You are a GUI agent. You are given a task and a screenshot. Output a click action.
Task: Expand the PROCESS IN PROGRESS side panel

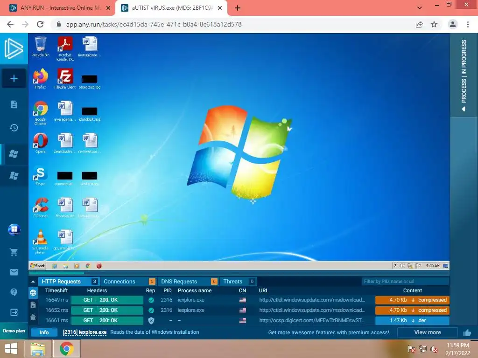[464, 75]
